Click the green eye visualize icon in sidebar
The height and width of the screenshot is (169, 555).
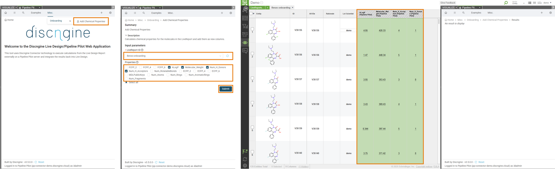coord(245,42)
